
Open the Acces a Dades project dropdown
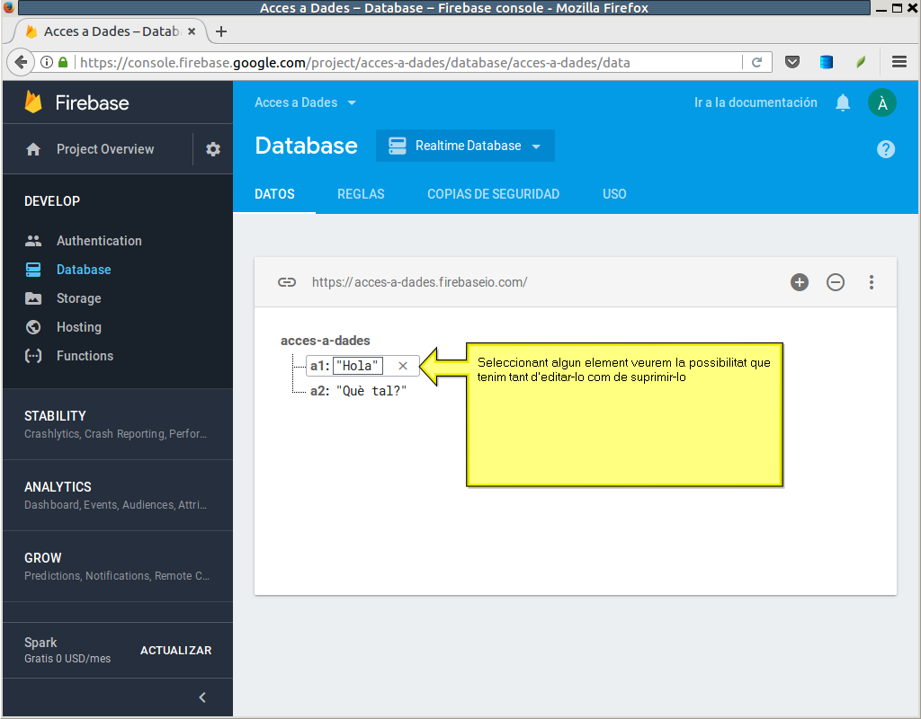pyautogui.click(x=306, y=102)
